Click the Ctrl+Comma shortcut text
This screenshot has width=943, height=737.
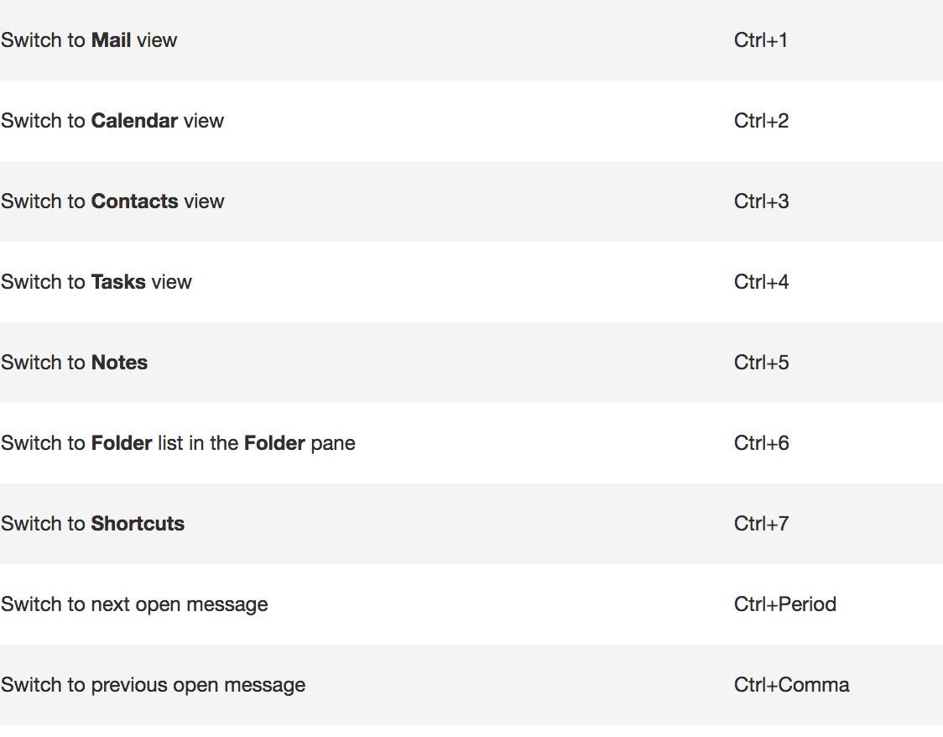[x=792, y=685]
